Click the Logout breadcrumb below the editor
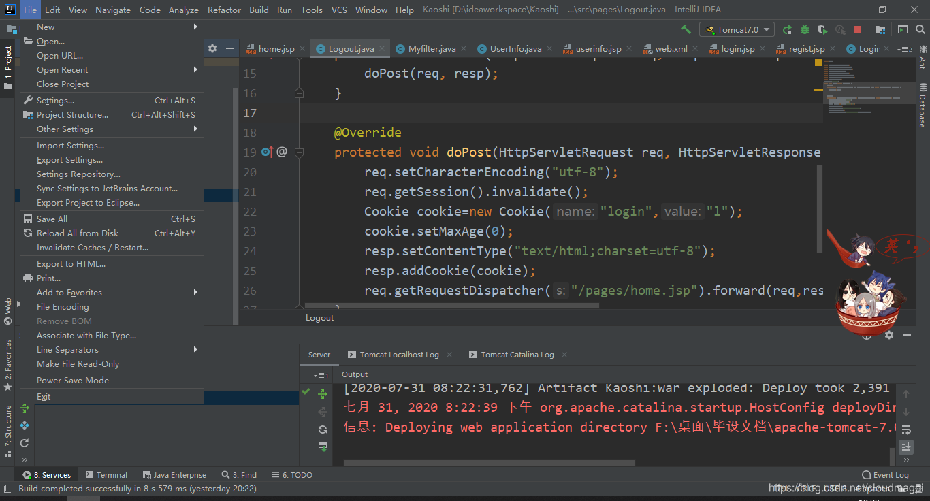930x501 pixels. tap(319, 318)
